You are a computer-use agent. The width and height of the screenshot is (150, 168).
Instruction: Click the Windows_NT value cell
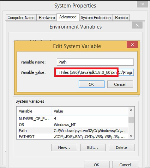click(x=65, y=124)
